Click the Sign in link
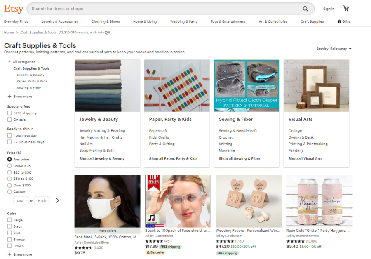 329,9
